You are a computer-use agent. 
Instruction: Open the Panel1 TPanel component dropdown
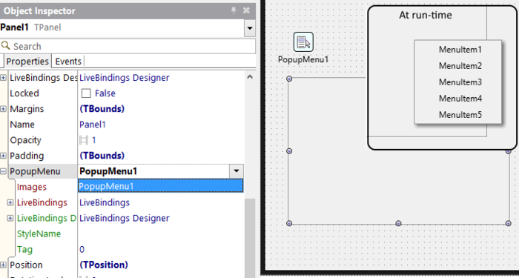[x=250, y=28]
